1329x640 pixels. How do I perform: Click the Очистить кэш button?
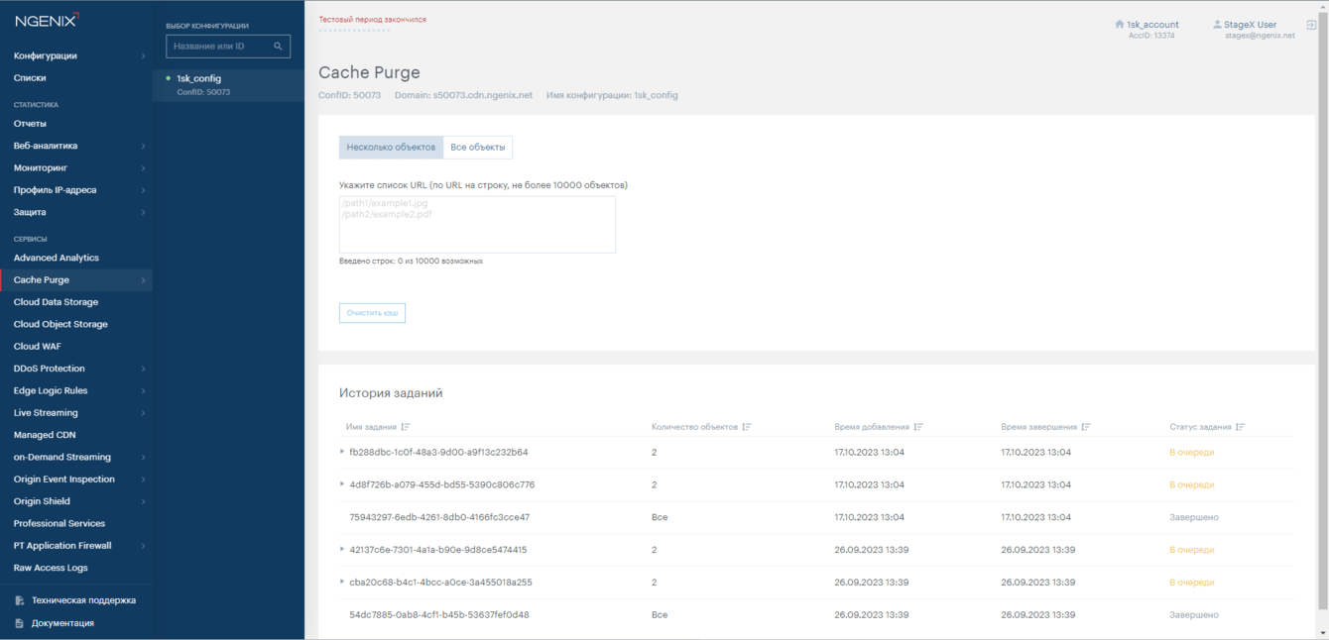(x=372, y=313)
